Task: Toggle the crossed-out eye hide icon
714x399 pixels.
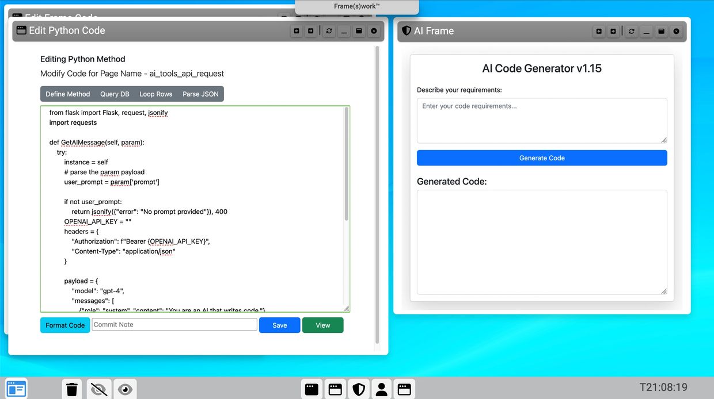Action: click(x=99, y=389)
